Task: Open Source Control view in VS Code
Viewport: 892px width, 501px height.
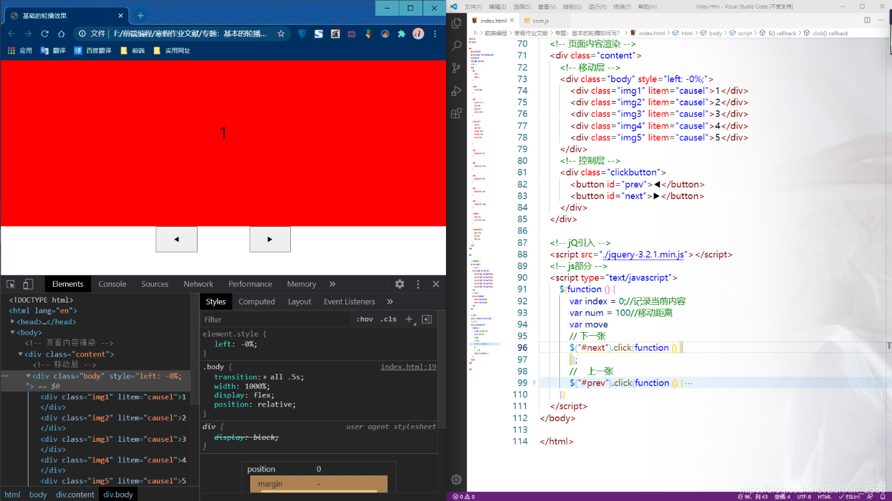Action: [456, 68]
